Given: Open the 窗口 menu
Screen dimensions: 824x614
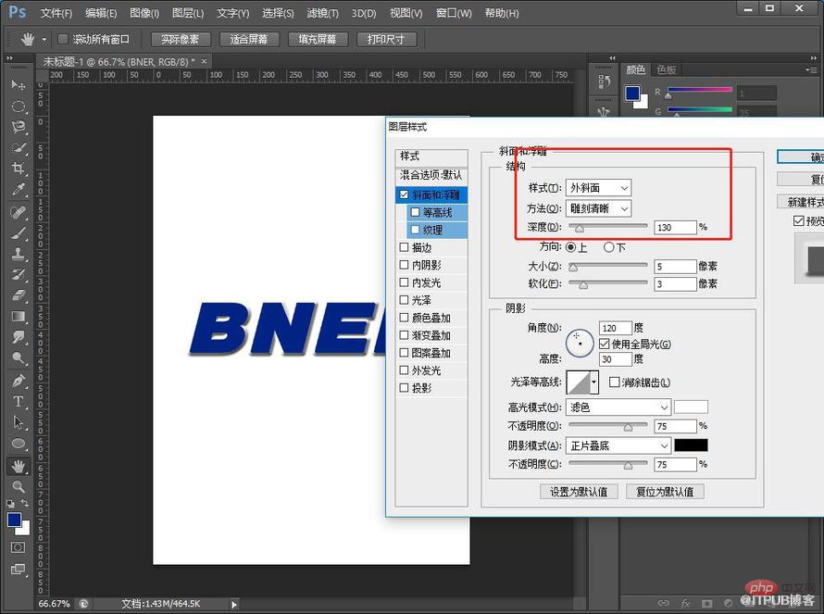Looking at the screenshot, I should [x=454, y=13].
